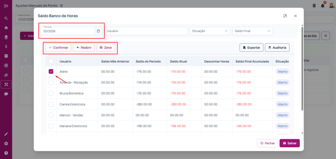Click the dollar sign financial icon

point(6,46)
